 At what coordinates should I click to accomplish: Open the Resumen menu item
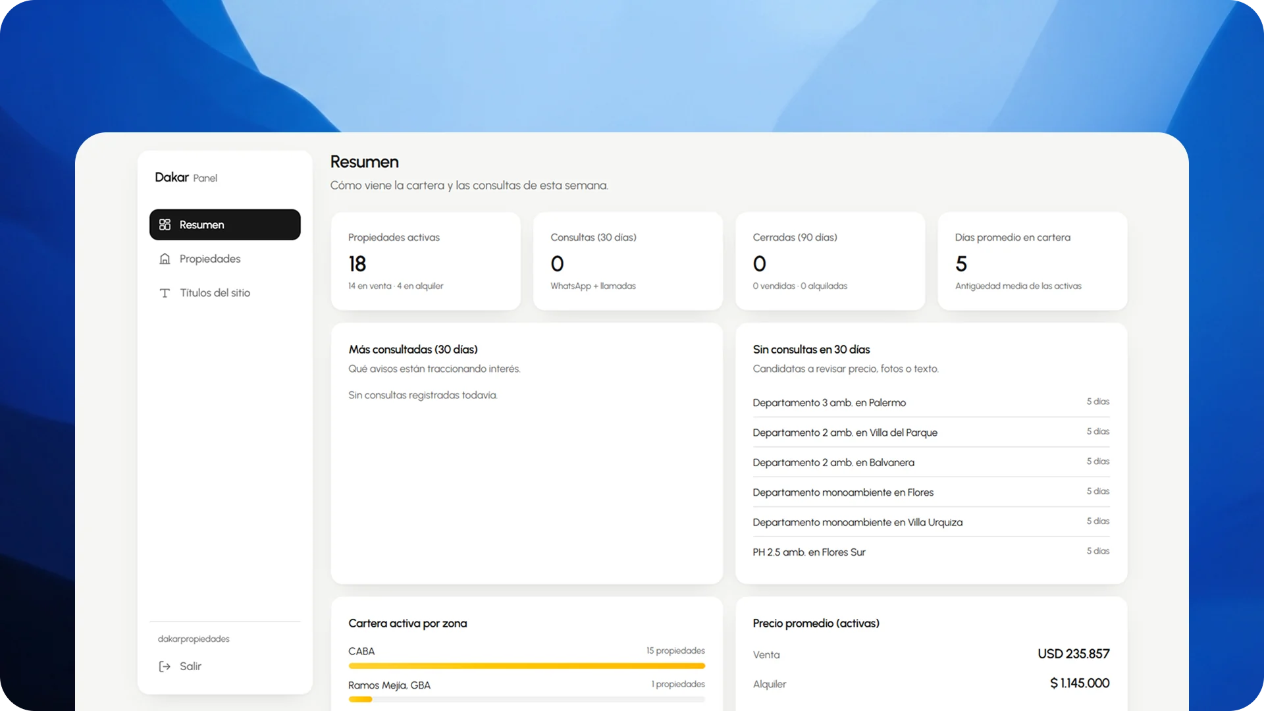coord(225,224)
